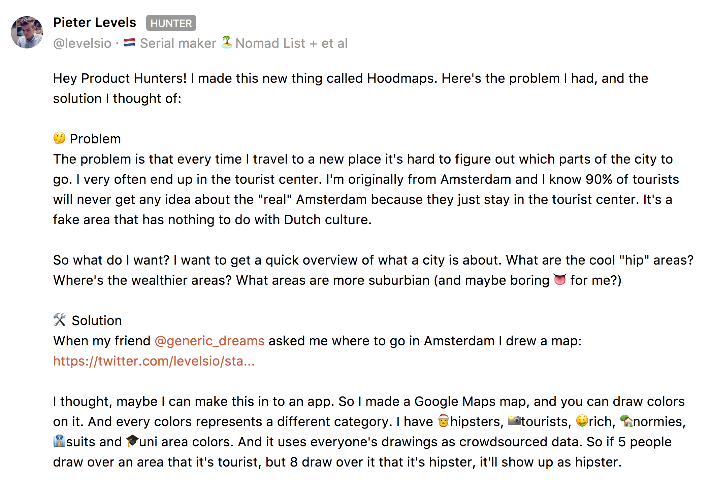Image resolution: width=712 pixels, height=480 pixels.
Task: Click the graduation cap emoji before uni
Action: (x=132, y=441)
